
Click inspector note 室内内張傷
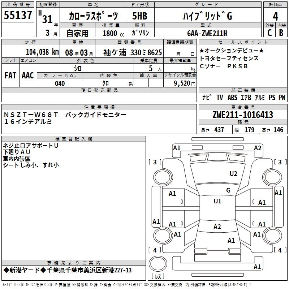[x=16, y=159]
